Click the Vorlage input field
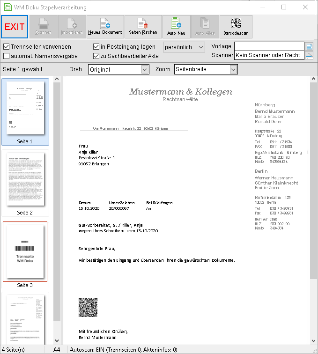This screenshot has width=318, height=354. pyautogui.click(x=269, y=46)
